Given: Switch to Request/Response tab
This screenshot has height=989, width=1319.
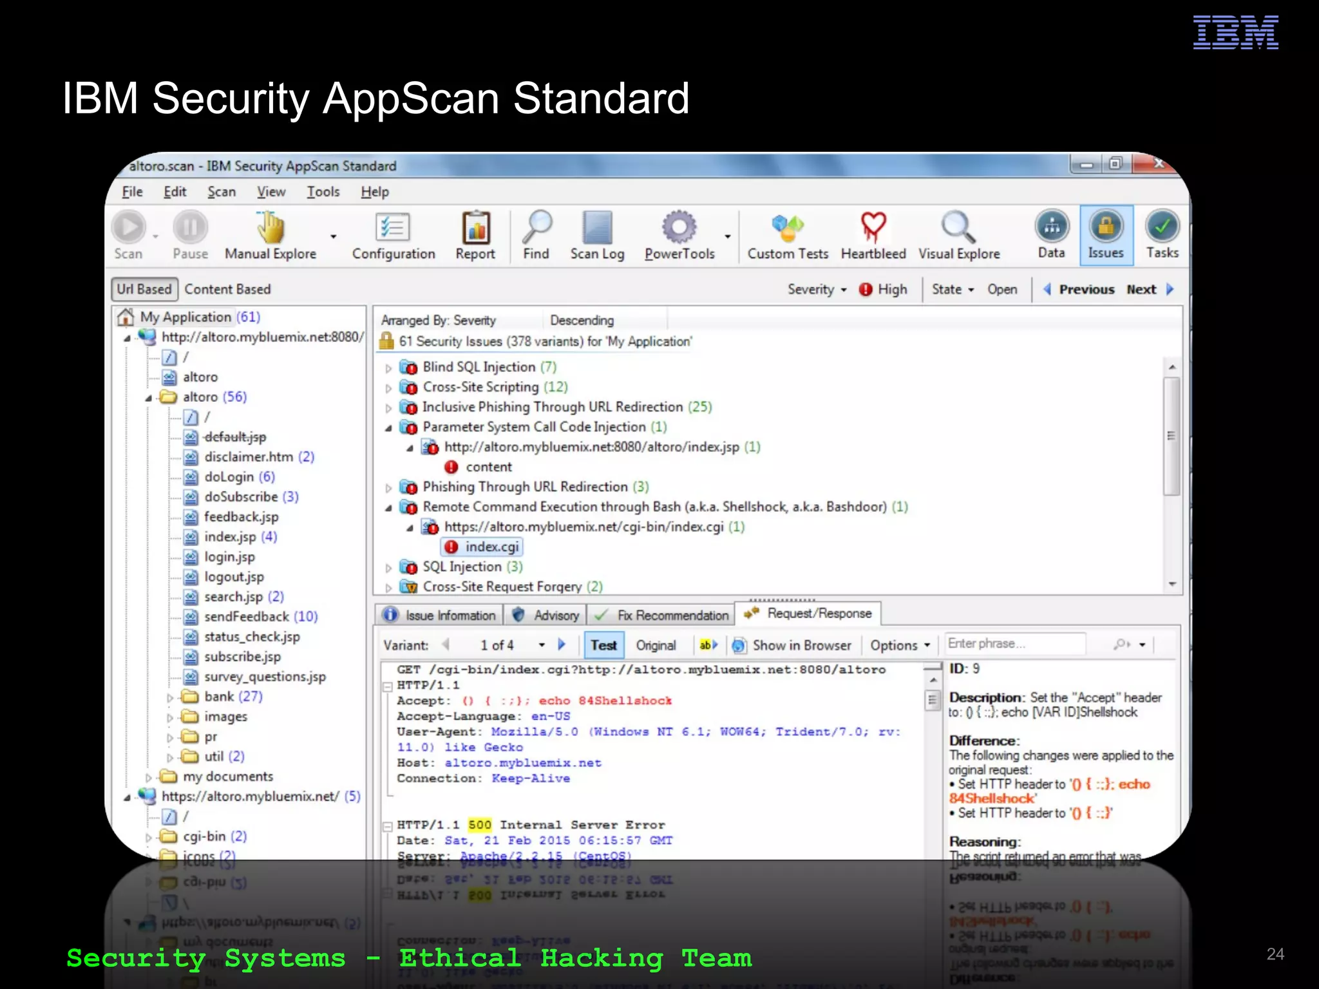Looking at the screenshot, I should [x=808, y=613].
